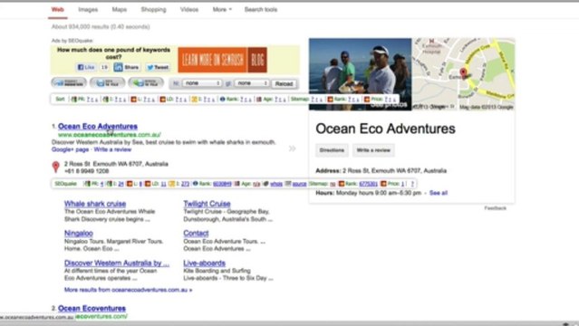
Task: Click More results from oceanecoadventures.com.au
Action: pyautogui.click(x=128, y=290)
